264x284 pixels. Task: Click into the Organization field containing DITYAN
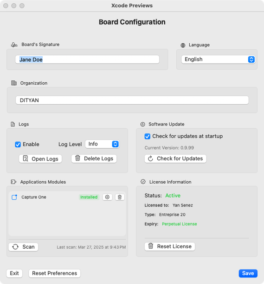[x=132, y=100]
